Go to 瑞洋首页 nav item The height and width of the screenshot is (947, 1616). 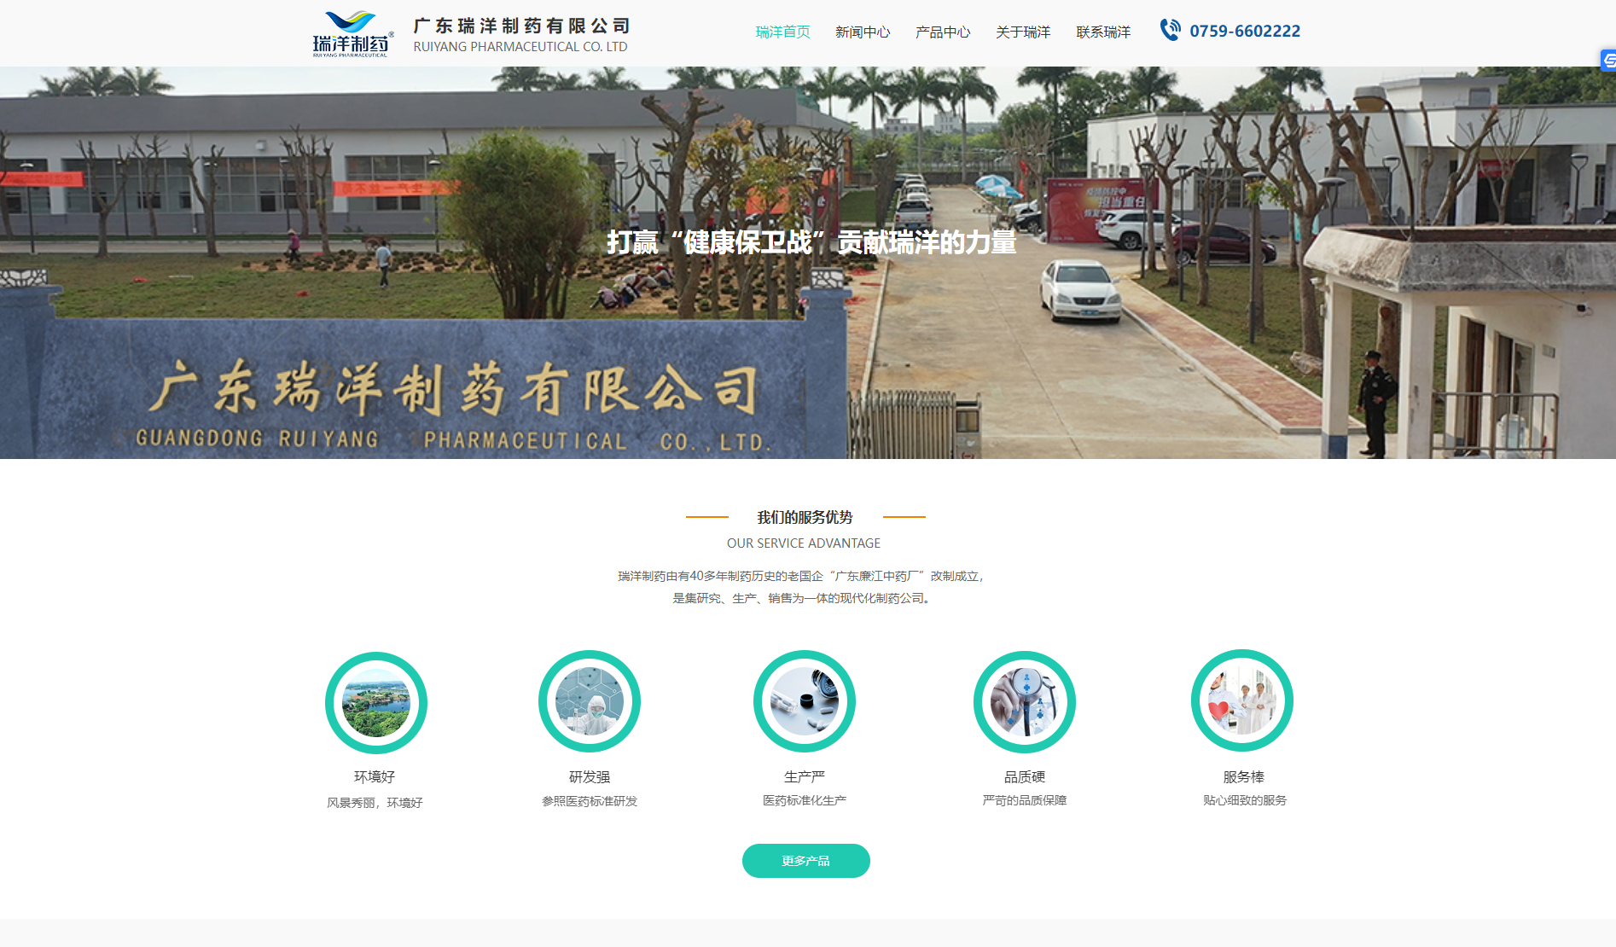[x=782, y=32]
